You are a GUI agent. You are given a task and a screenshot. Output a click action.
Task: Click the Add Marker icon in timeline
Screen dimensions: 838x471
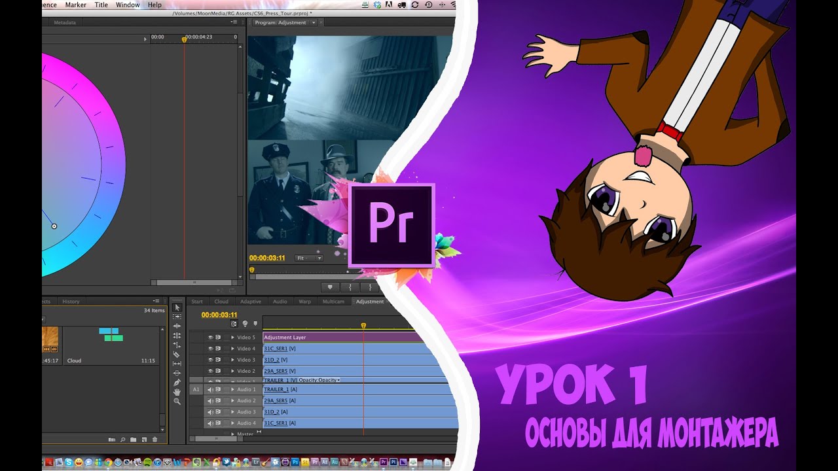pos(255,324)
